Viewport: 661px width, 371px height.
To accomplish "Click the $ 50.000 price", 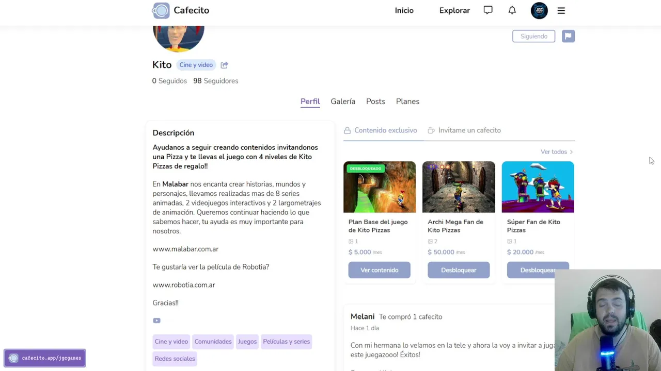I will point(441,252).
